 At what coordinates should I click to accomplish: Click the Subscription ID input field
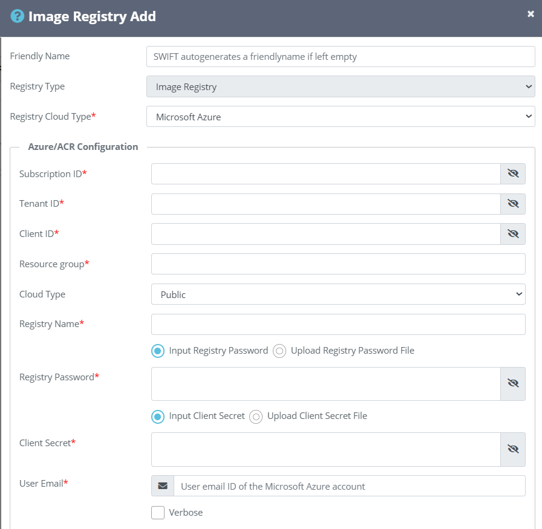pos(325,174)
